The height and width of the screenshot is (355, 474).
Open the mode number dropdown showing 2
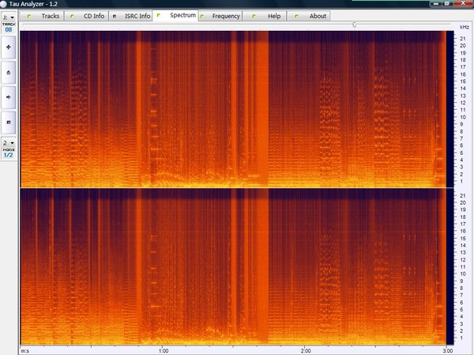[9, 142]
